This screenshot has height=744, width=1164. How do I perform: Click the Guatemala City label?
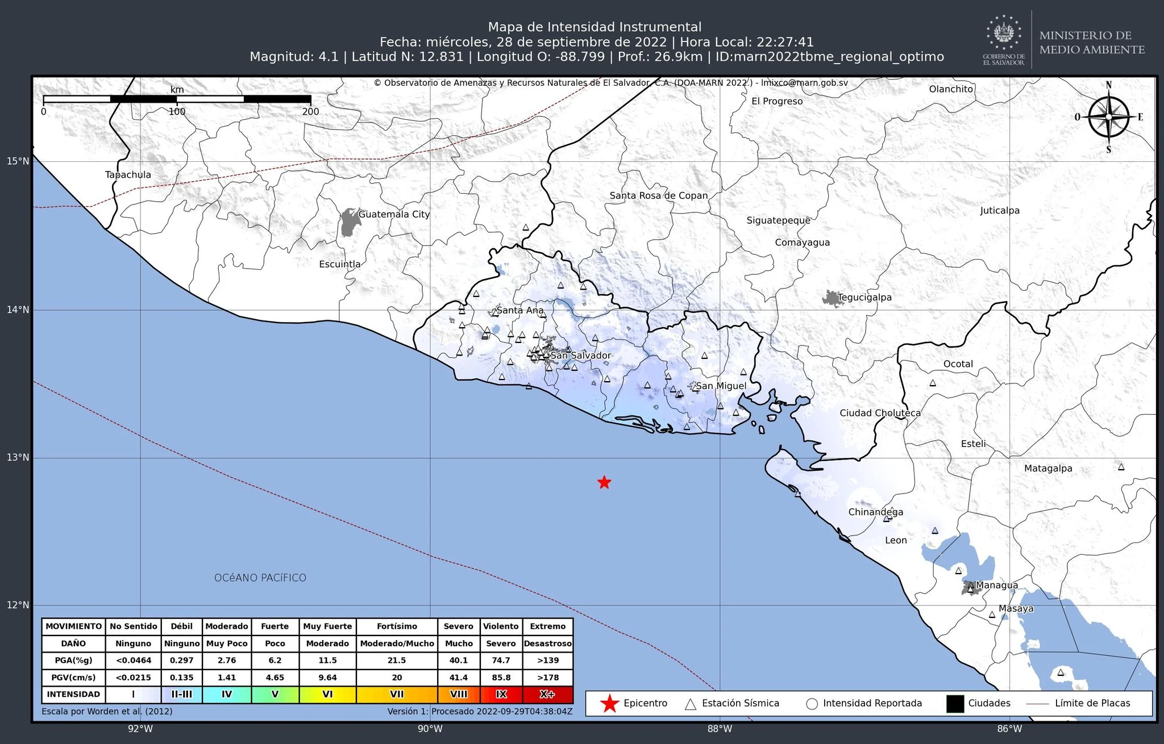(394, 215)
